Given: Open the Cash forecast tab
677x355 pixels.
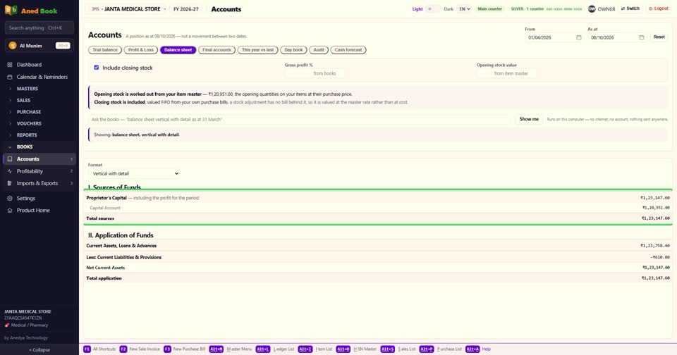Looking at the screenshot, I should pos(348,50).
